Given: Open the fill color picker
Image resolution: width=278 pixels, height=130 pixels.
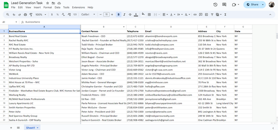Looking at the screenshot, I should pyautogui.click(x=143, y=14).
